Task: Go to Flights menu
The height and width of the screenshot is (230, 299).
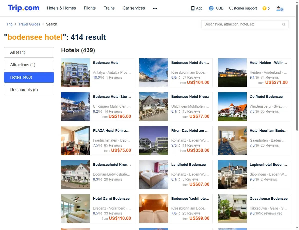Action: tap(90, 8)
